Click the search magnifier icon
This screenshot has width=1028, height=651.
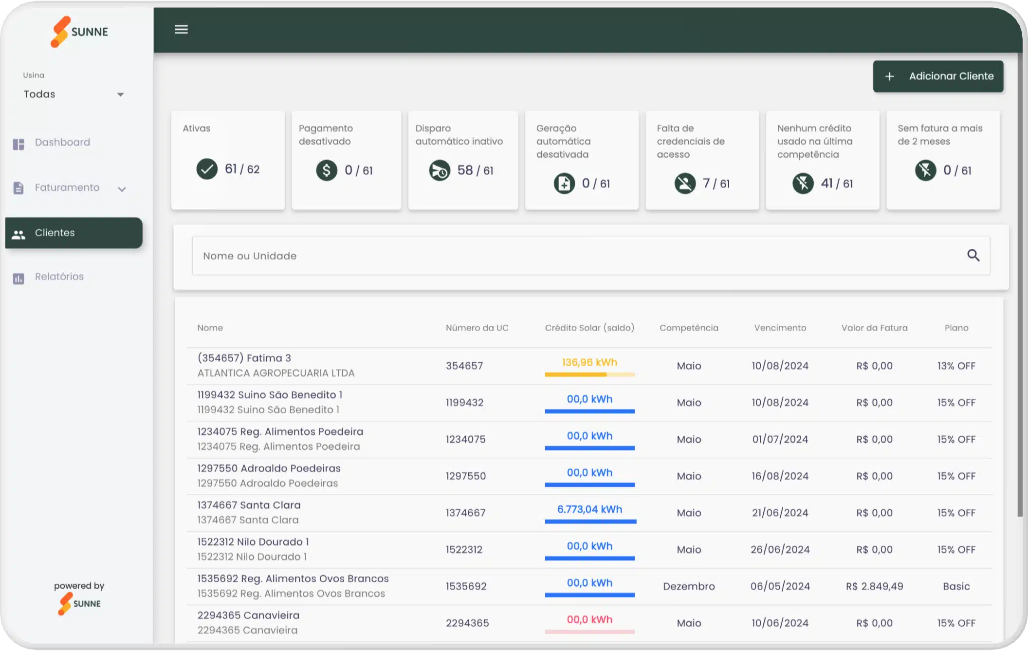click(973, 255)
